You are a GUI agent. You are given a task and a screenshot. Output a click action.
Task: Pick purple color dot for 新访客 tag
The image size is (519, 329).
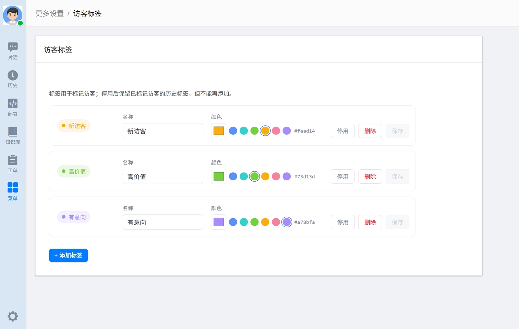[x=286, y=131]
